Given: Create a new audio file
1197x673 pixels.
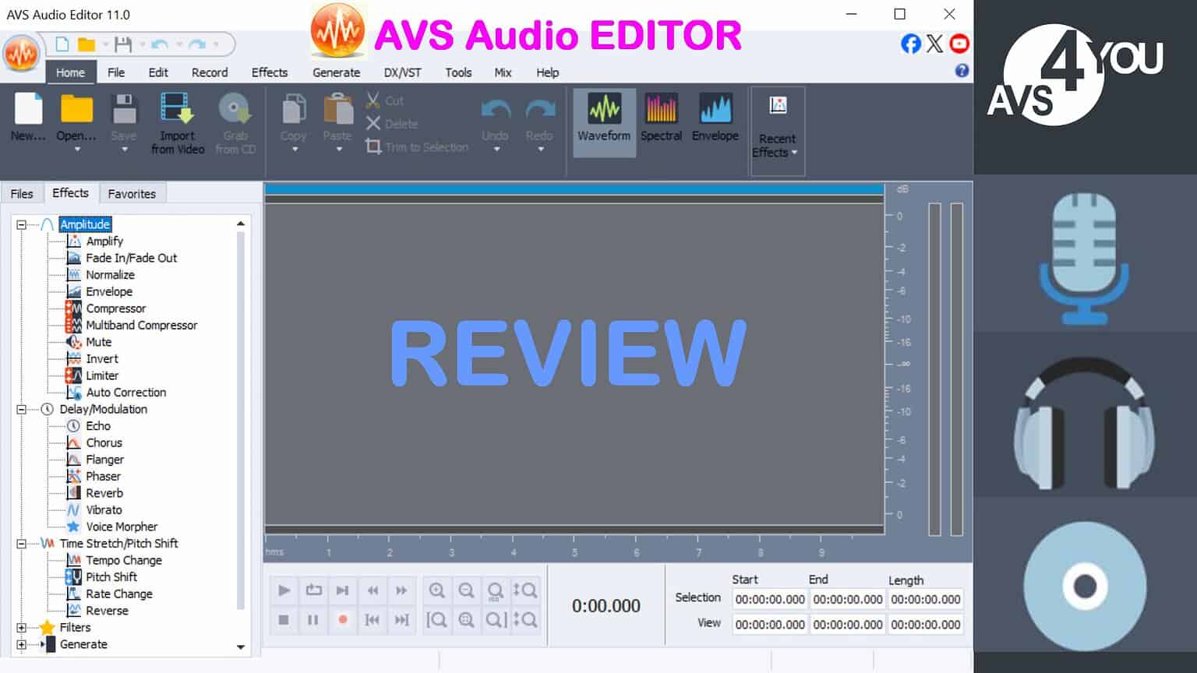Looking at the screenshot, I should (27, 117).
